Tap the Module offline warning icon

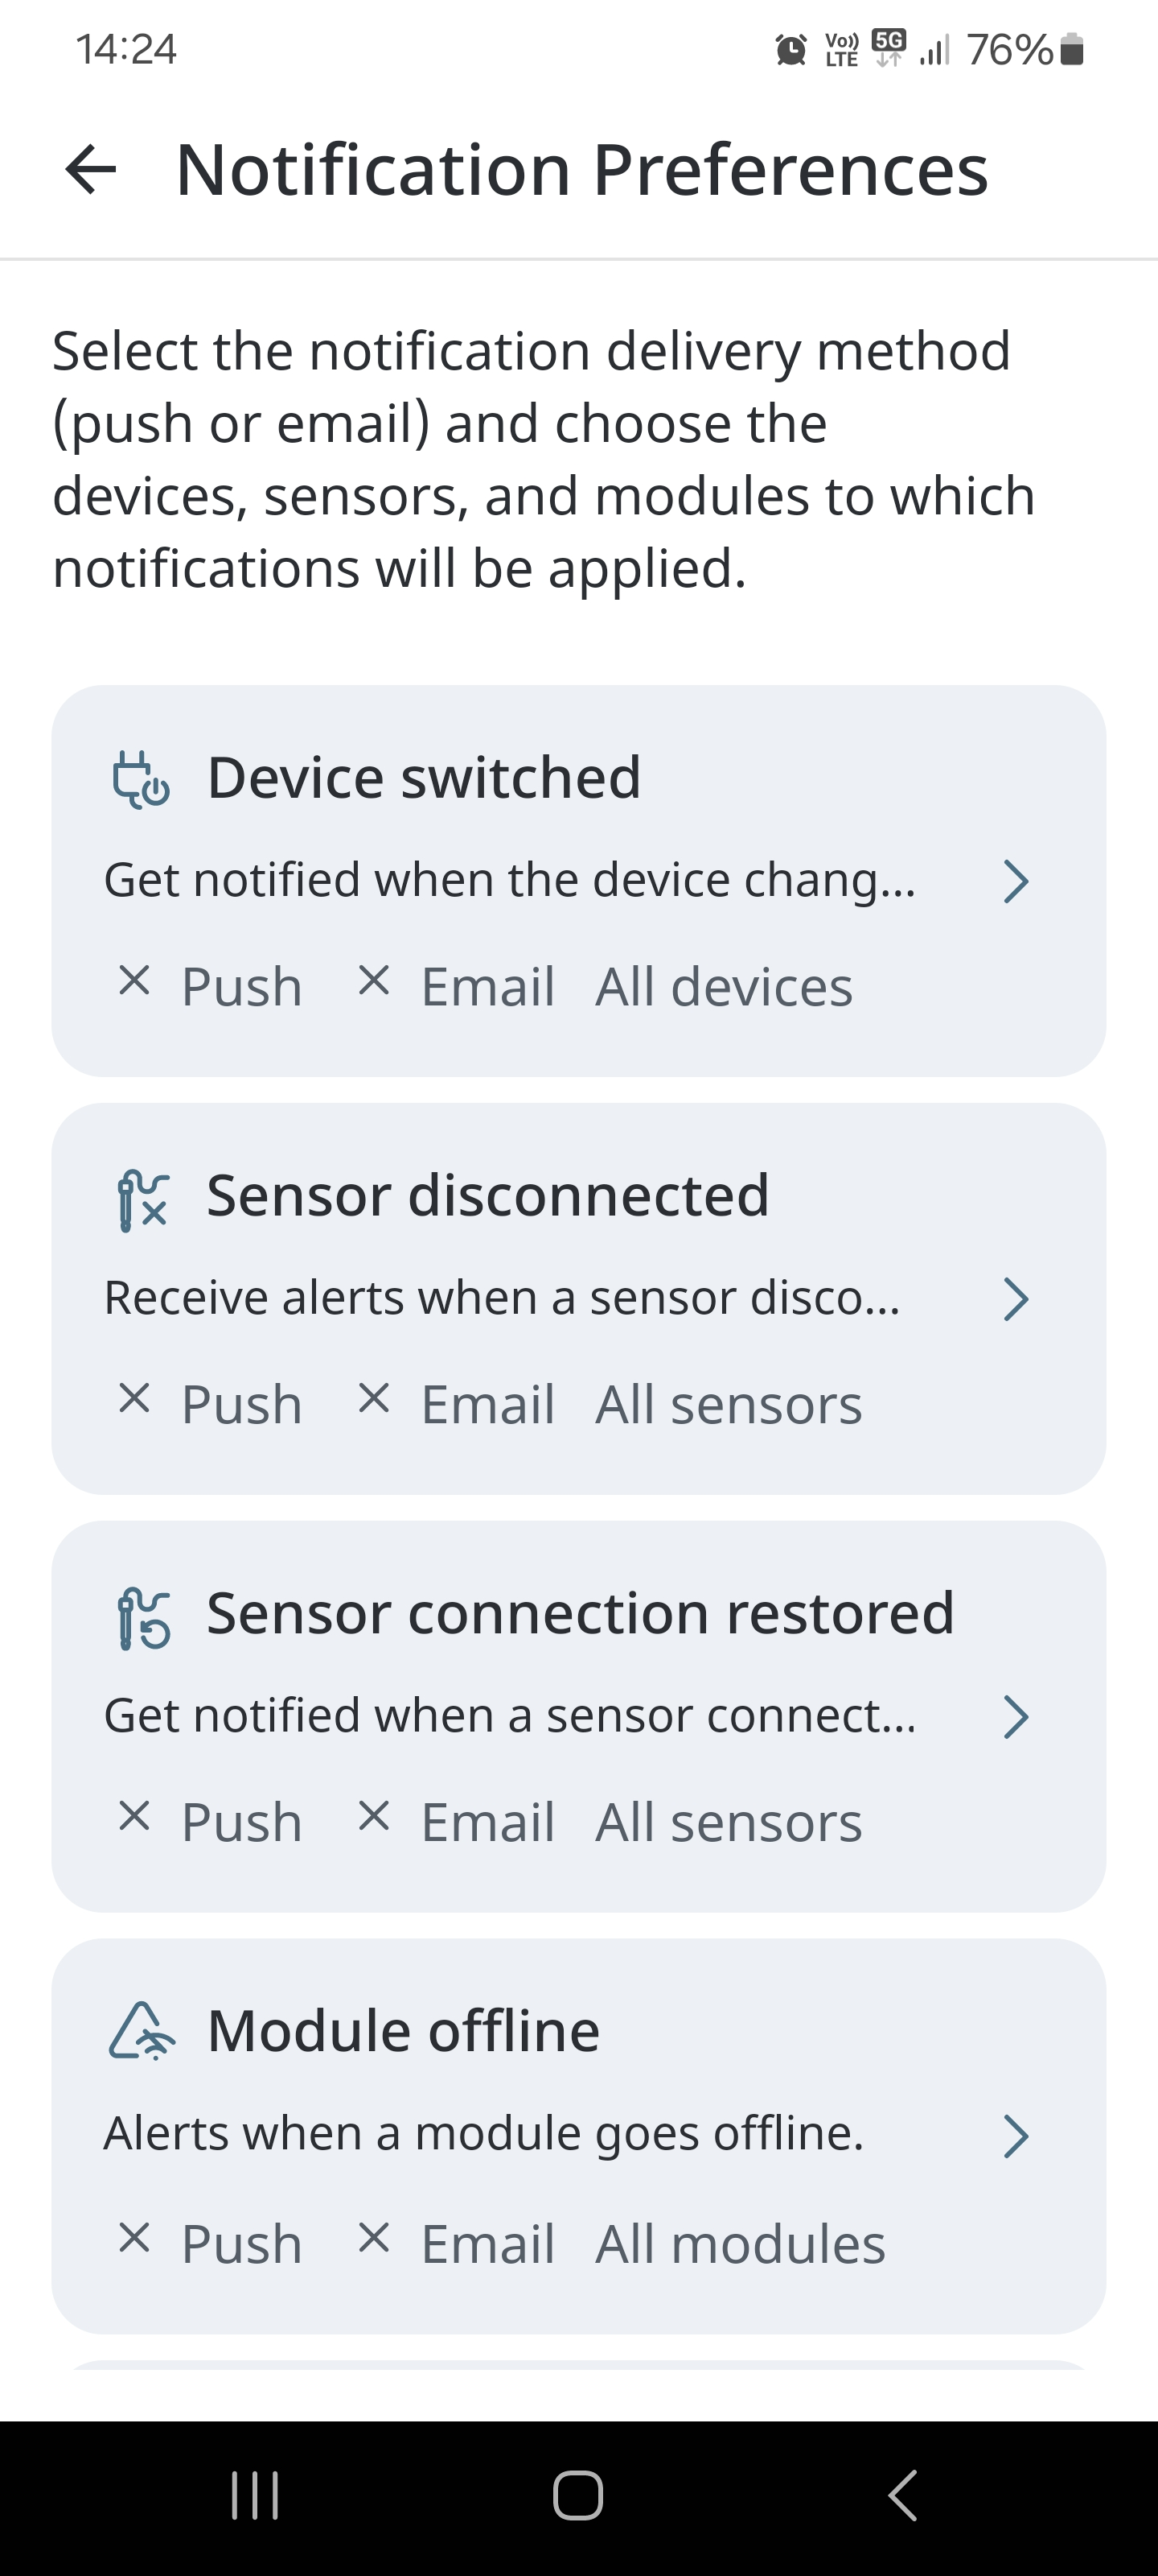tap(142, 2031)
